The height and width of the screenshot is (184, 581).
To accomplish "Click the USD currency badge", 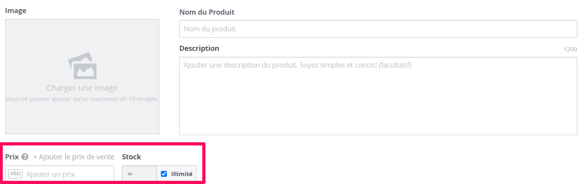I will tap(16, 174).
